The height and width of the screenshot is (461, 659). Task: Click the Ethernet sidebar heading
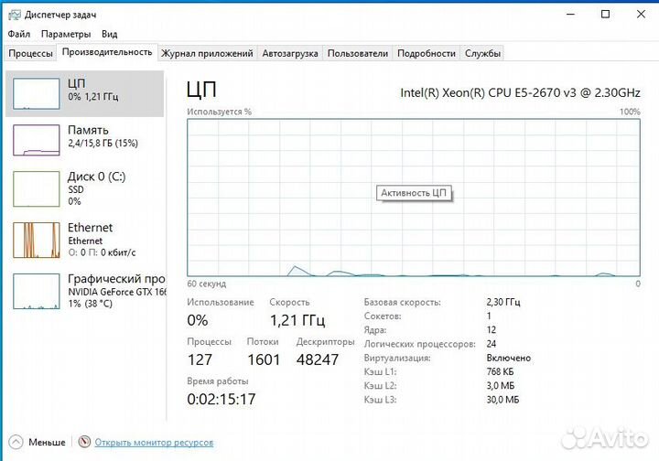click(90, 228)
